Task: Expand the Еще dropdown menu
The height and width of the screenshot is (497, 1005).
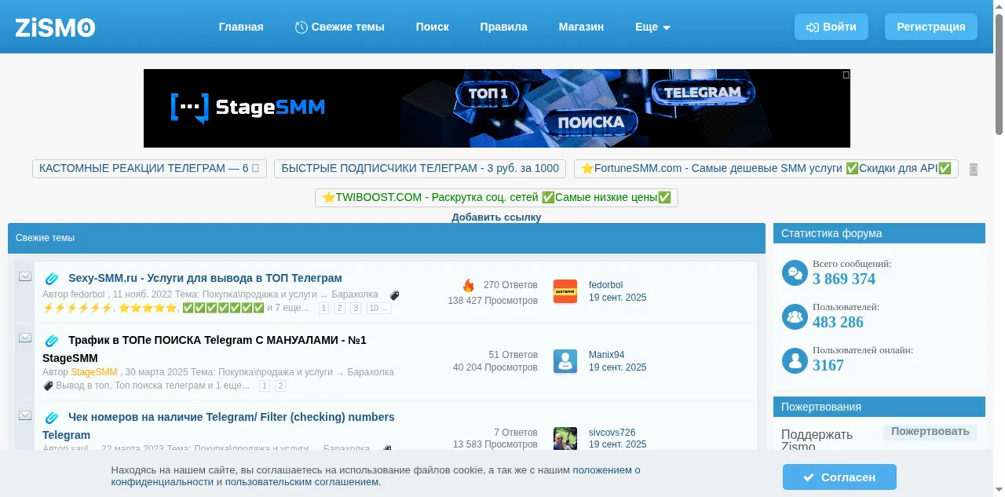Action: [x=652, y=27]
